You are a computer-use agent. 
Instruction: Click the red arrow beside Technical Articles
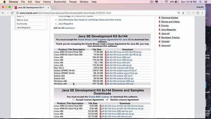(x=160, y=18)
